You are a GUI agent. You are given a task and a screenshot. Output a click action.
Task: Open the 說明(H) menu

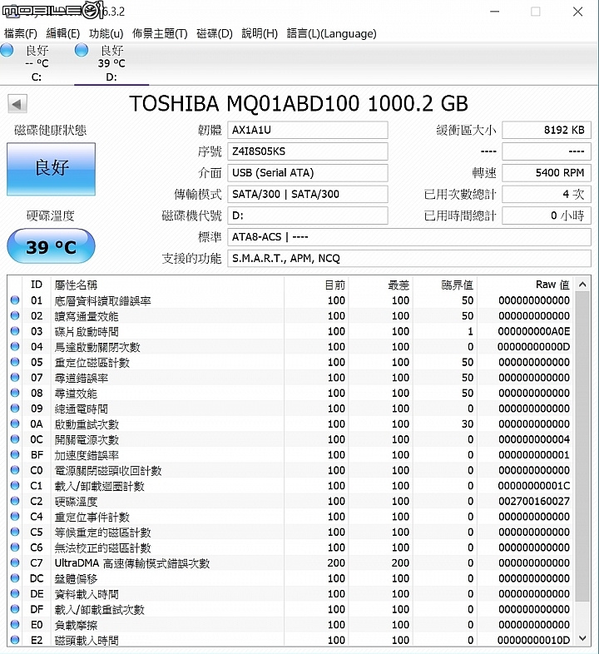(x=260, y=33)
